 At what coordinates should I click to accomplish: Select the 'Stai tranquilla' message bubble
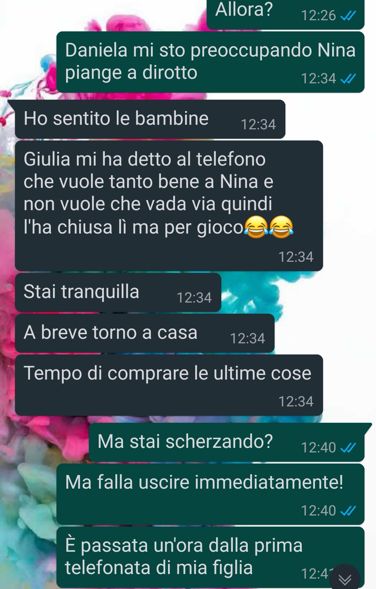118,292
